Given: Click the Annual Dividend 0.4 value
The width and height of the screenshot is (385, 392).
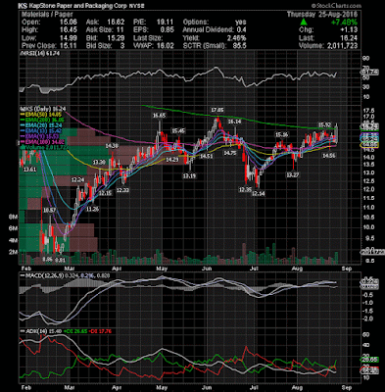Looking at the screenshot, I should coord(242,30).
